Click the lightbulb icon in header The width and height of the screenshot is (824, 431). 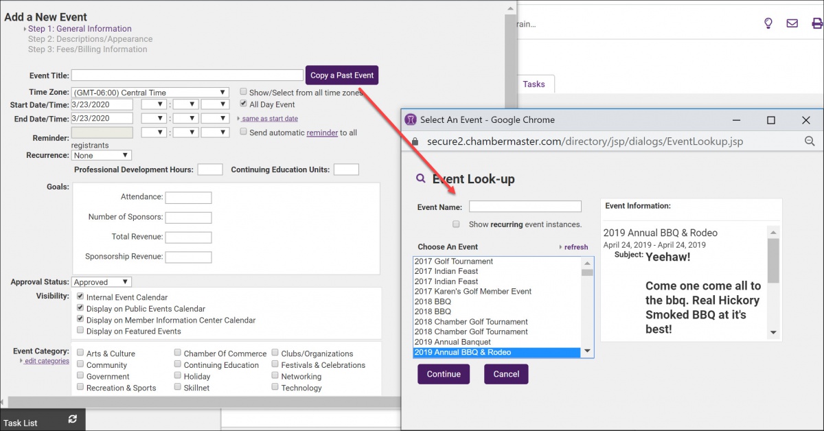768,23
